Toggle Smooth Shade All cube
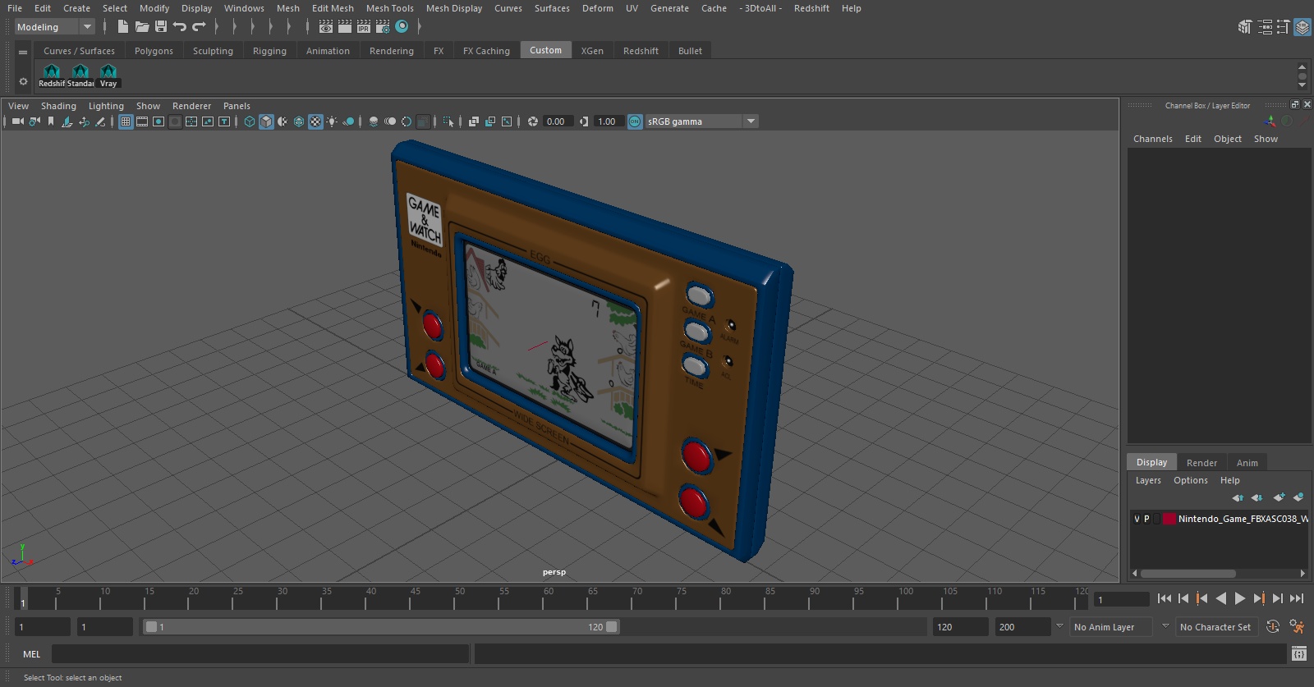Viewport: 1314px width, 687px height. (266, 121)
